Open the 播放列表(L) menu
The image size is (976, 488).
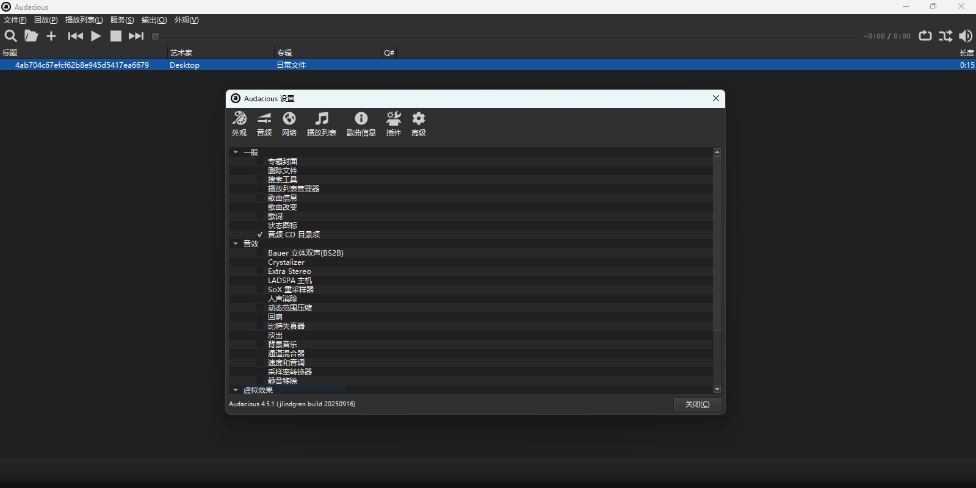[x=84, y=20]
